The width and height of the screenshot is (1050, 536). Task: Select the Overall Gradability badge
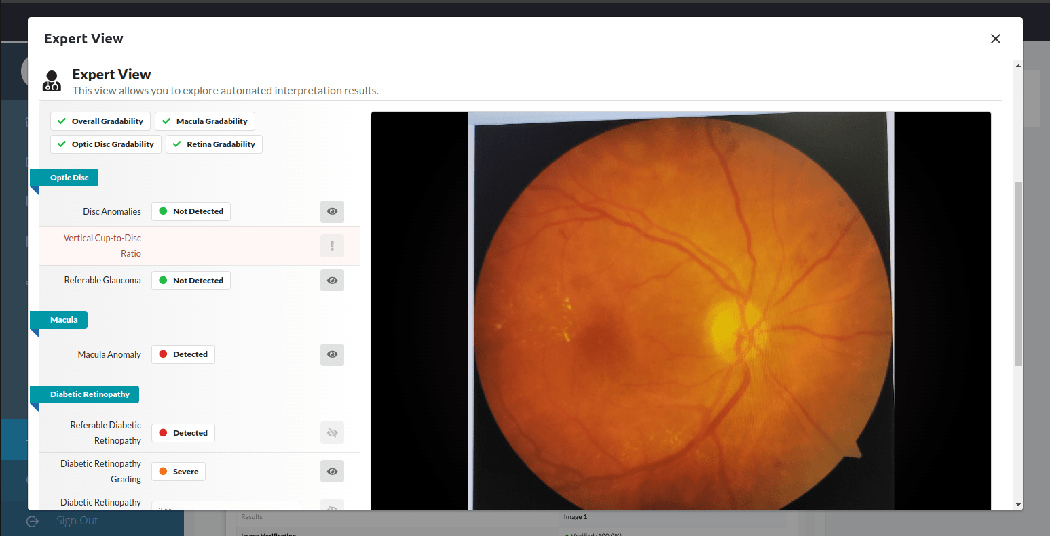pyautogui.click(x=100, y=121)
